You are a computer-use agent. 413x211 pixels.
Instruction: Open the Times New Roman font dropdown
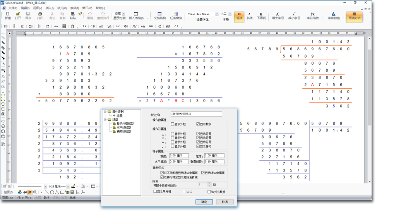pyautogui.click(x=217, y=14)
